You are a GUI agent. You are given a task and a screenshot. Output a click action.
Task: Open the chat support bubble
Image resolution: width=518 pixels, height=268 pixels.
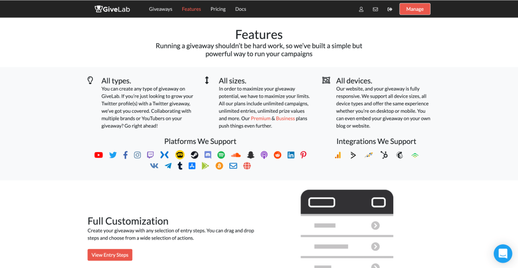(503, 253)
